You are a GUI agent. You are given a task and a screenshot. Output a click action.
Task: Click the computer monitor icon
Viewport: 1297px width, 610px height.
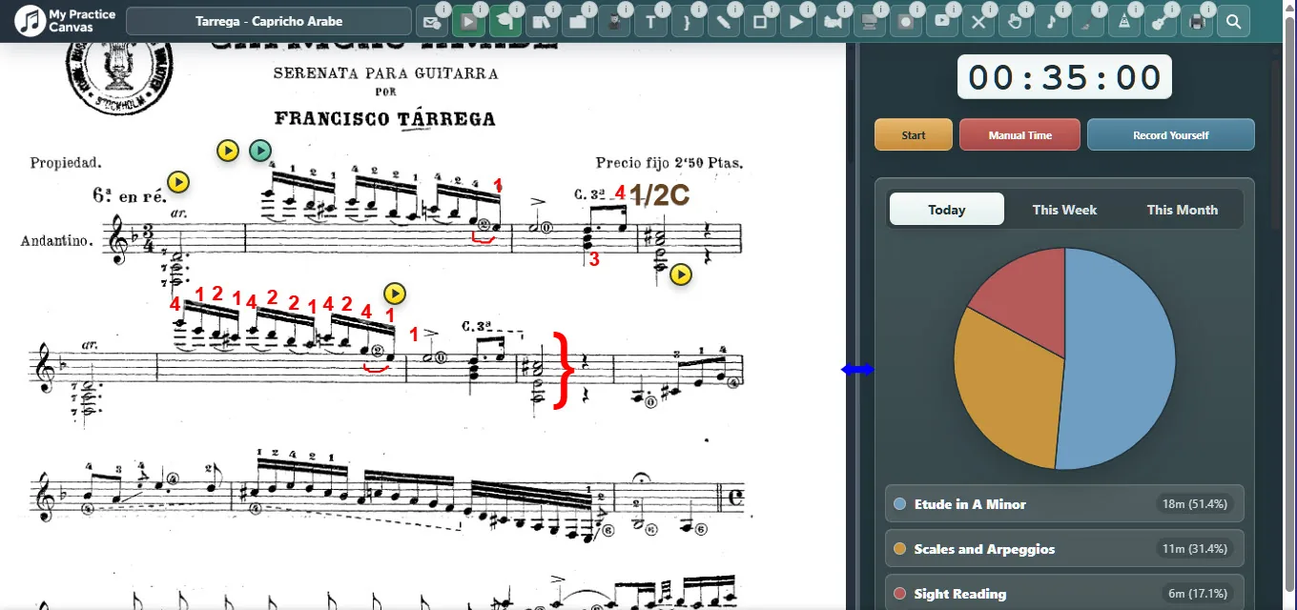tap(869, 22)
